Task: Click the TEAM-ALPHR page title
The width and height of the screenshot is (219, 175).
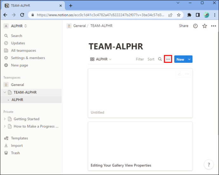Action: (116, 46)
